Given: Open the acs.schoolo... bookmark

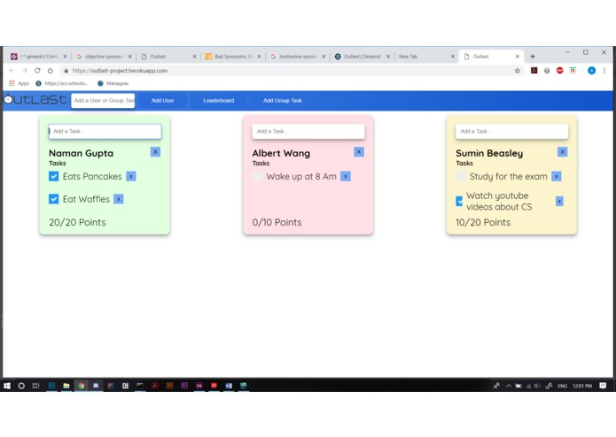Looking at the screenshot, I should (62, 83).
